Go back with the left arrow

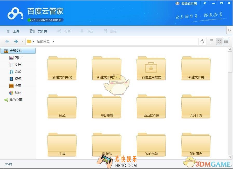click(x=7, y=42)
